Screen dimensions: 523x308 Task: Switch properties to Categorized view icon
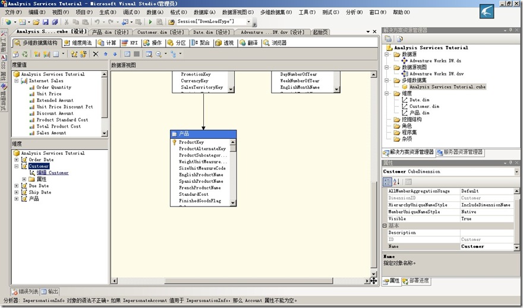[x=387, y=182]
